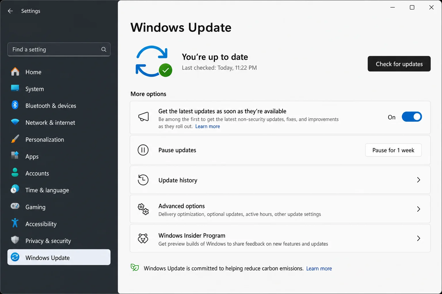The height and width of the screenshot is (294, 442).
Task: Select Windows Update in sidebar
Action: (59, 257)
